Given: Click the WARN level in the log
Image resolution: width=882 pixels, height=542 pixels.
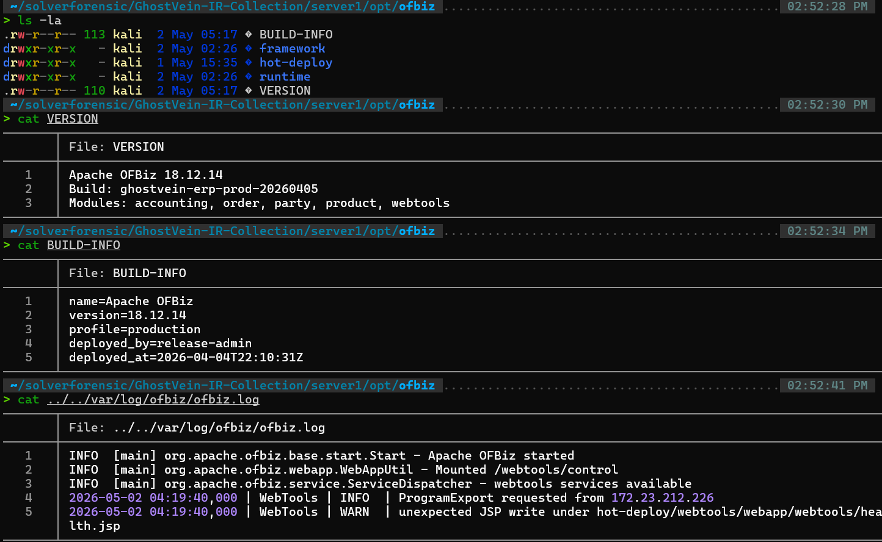Looking at the screenshot, I should (x=355, y=512).
